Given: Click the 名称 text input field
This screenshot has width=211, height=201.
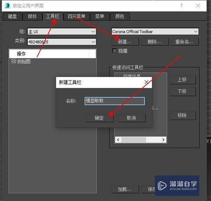Looking at the screenshot, I should click(x=114, y=101).
